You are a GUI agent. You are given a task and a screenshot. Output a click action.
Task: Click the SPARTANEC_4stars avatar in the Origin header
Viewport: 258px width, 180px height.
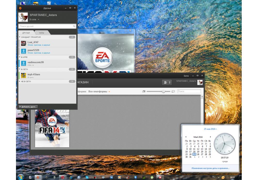[x=200, y=82]
